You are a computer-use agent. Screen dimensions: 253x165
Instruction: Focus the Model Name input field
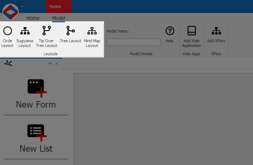(134, 42)
